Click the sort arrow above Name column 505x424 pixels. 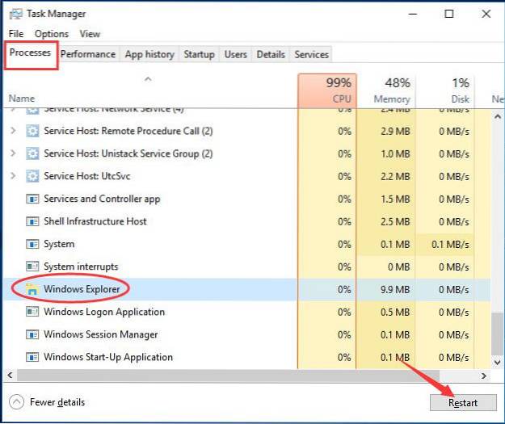(x=148, y=79)
